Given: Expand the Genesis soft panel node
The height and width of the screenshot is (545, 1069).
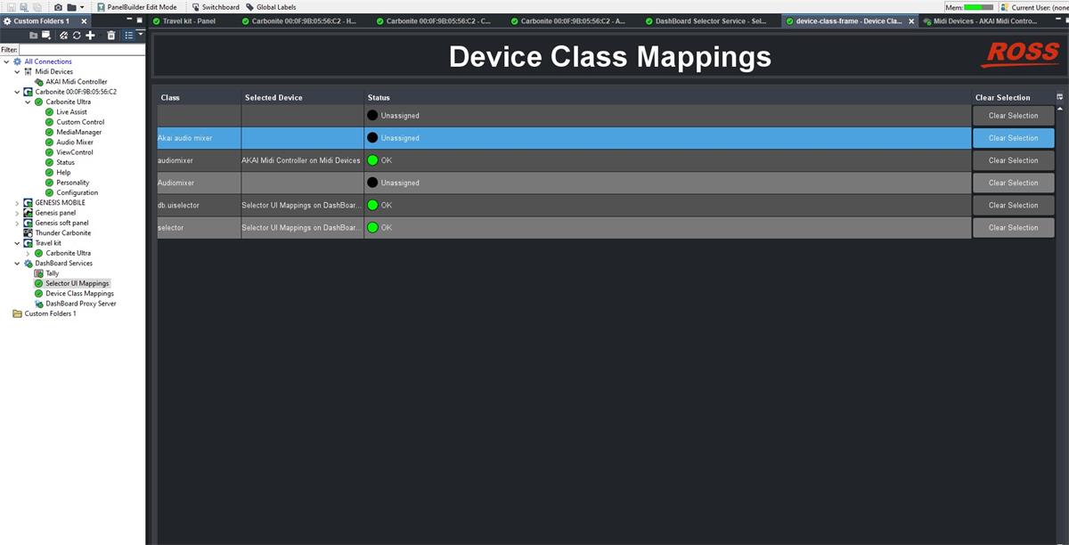Looking at the screenshot, I should tap(17, 223).
